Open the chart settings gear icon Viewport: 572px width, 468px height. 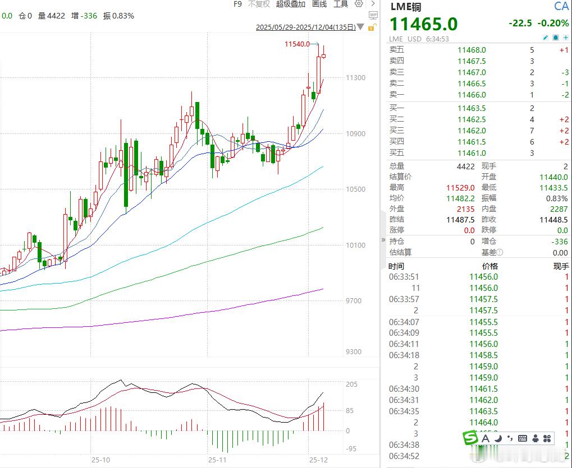click(x=359, y=5)
